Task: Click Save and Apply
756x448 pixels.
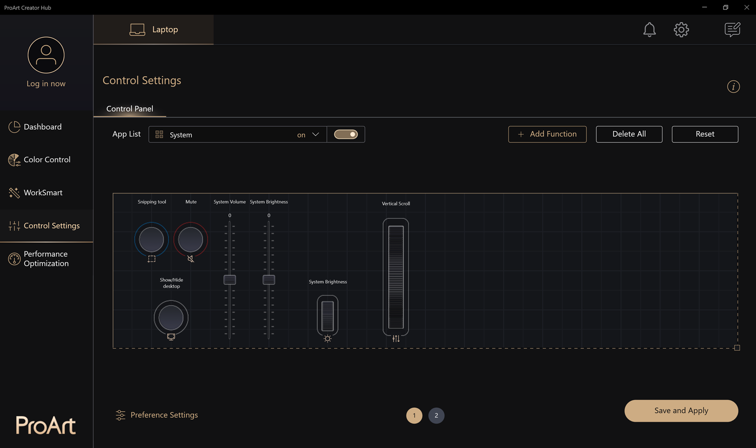Action: [x=681, y=411]
